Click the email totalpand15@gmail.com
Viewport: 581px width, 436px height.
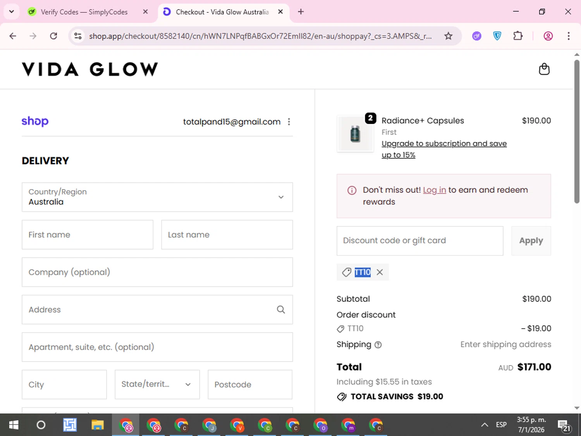(x=232, y=122)
